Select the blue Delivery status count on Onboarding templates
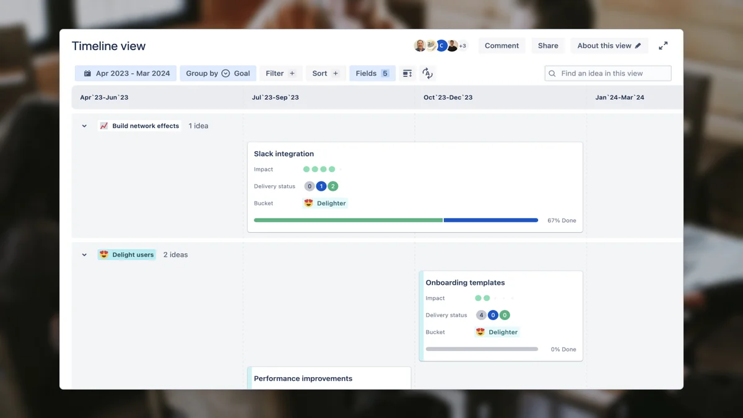This screenshot has width=743, height=418. [493, 315]
